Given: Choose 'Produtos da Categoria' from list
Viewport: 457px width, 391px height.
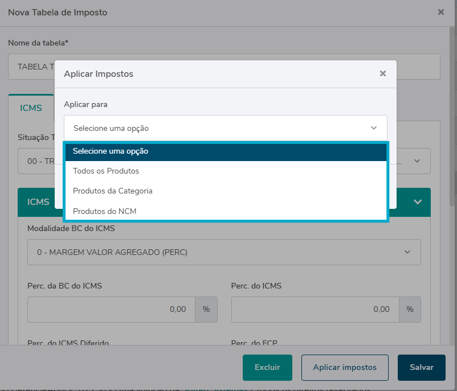Looking at the screenshot, I should pos(113,191).
